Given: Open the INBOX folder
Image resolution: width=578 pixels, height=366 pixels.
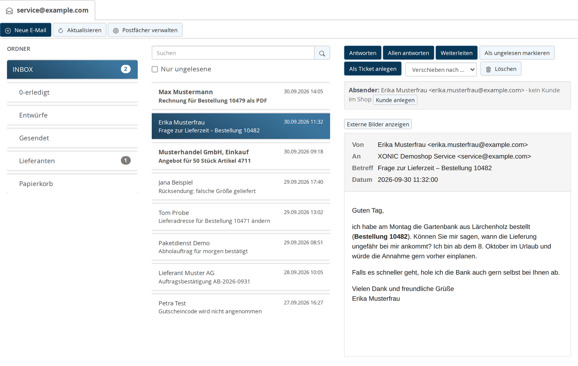Looking at the screenshot, I should coord(72,69).
